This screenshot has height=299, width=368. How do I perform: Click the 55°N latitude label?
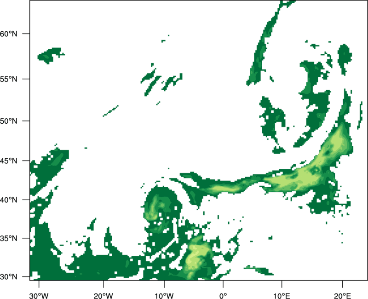(9, 79)
